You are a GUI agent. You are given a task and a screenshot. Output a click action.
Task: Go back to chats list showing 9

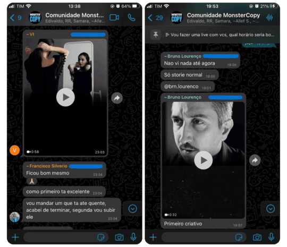point(16,18)
